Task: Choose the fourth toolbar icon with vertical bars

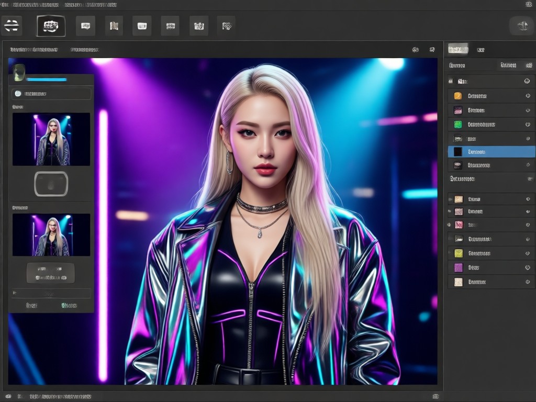Action: [114, 26]
